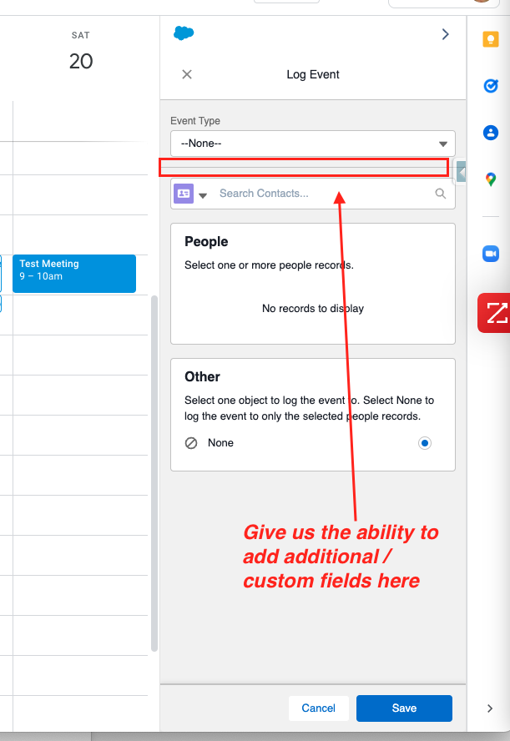Screen dimensions: 510x741
Task: Collapse the Salesforce panel using top chevron
Action: tap(445, 34)
